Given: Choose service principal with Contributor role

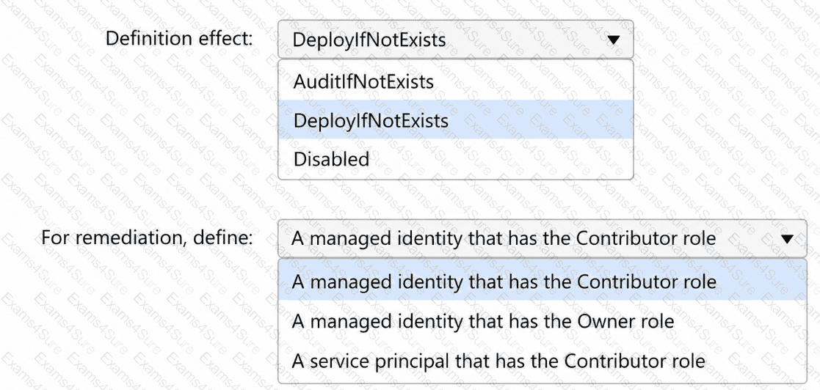Looking at the screenshot, I should tap(543, 360).
